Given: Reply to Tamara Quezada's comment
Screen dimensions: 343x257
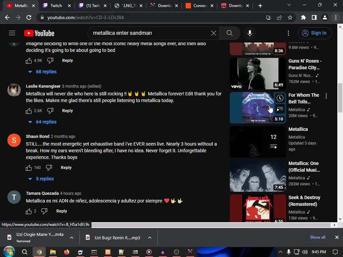Looking at the screenshot, I should tap(62, 211).
